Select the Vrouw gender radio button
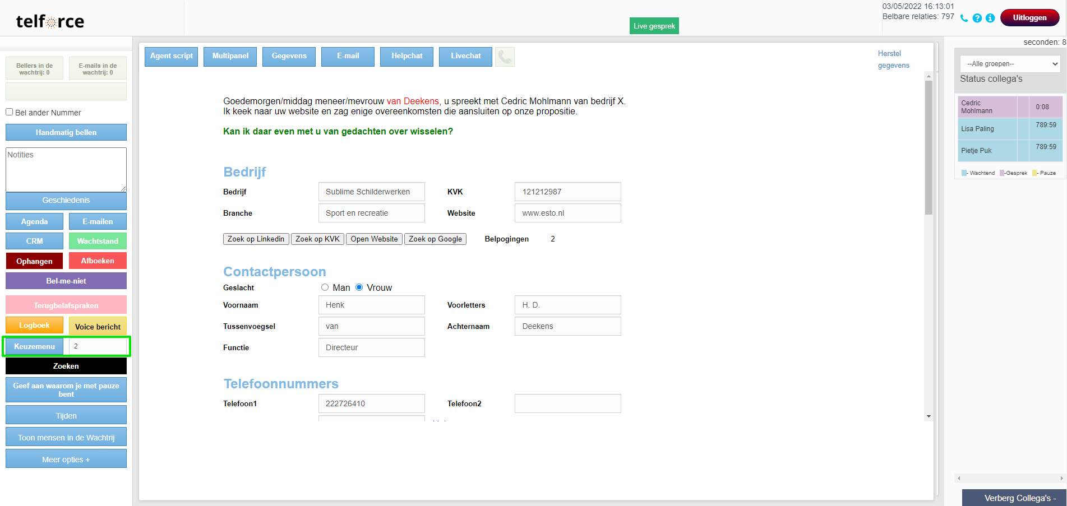This screenshot has width=1067, height=506. 359,287
